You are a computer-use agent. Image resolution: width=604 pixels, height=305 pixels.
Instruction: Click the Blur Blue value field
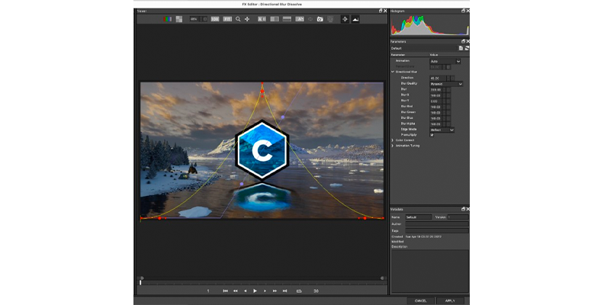[x=436, y=119]
